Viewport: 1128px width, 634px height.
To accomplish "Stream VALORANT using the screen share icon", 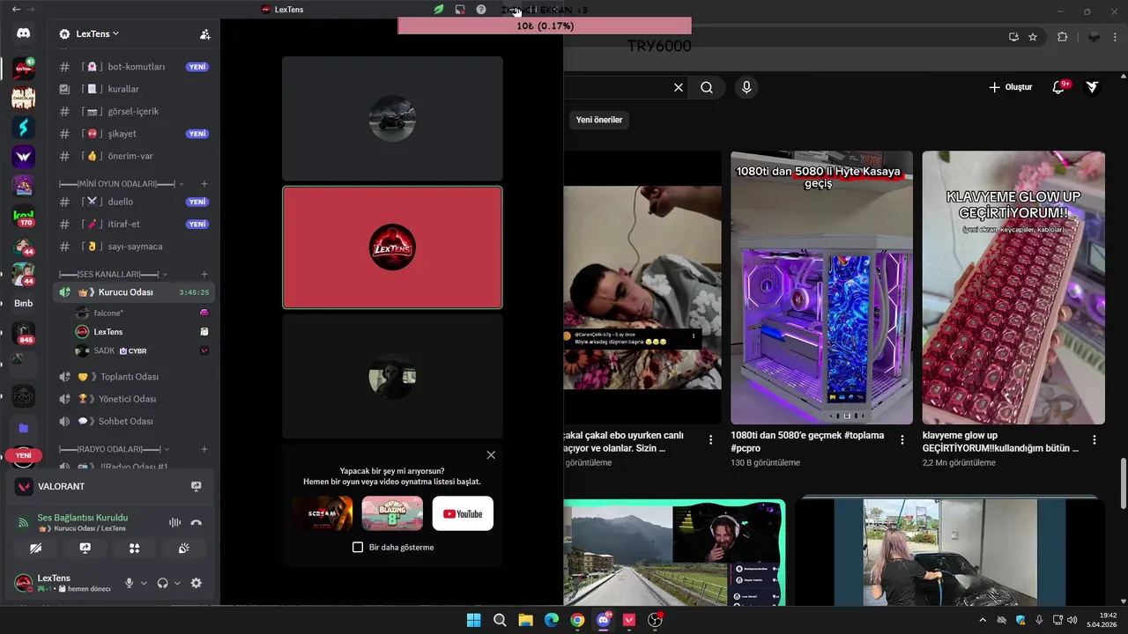I will click(x=197, y=486).
